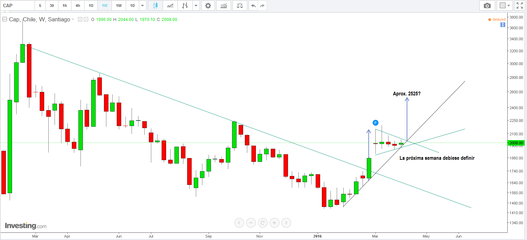Select 'La próxima semana debiese definir' annotation

(x=437, y=158)
